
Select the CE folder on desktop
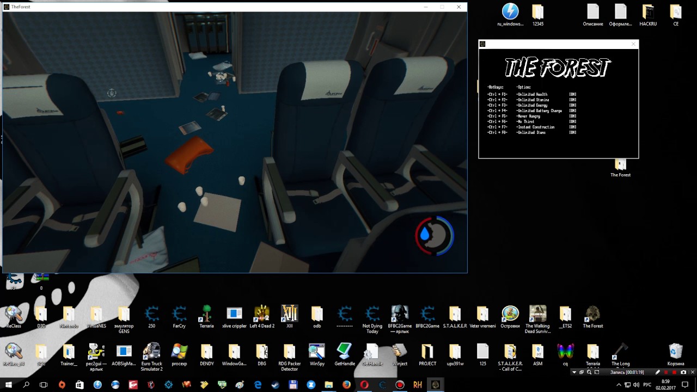coord(676,15)
